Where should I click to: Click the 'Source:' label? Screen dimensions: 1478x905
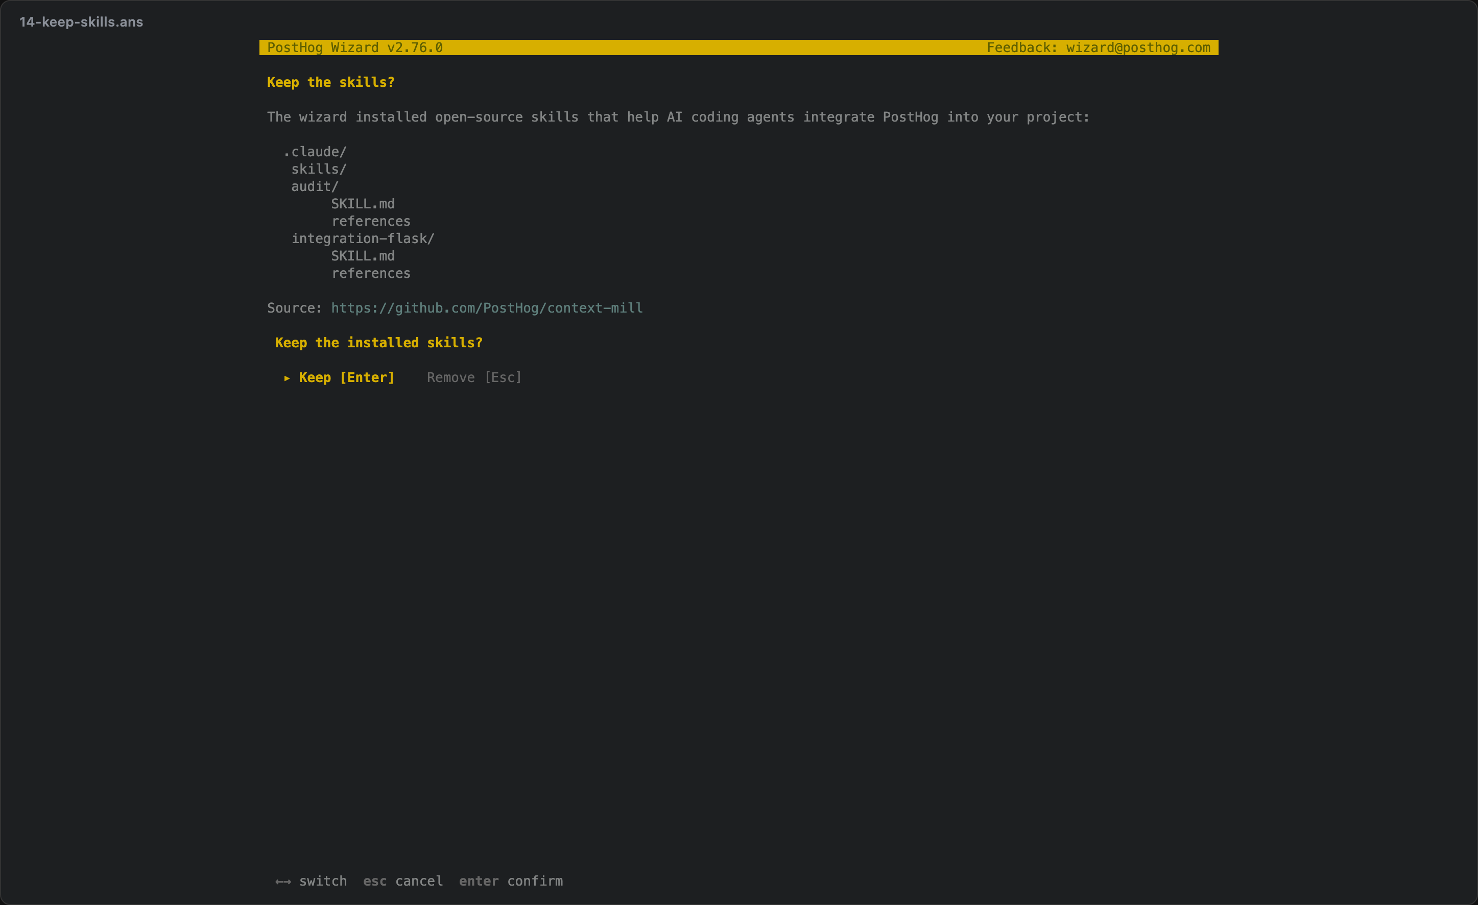(295, 307)
